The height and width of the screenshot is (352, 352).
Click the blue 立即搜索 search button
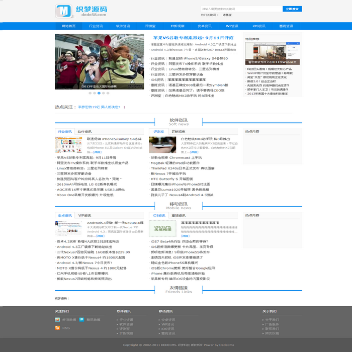(292, 9)
